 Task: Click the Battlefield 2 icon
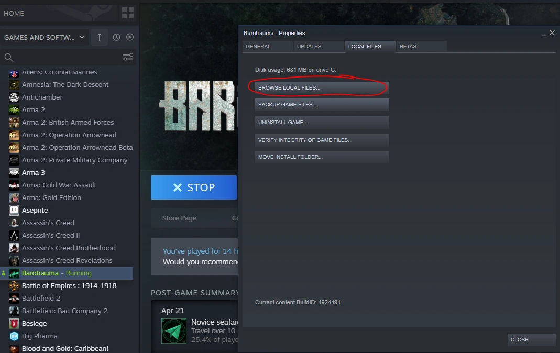click(x=14, y=299)
